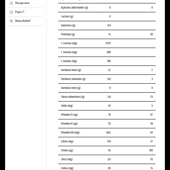Viewport: 170px width, 170px height.
Task: Open the Outras dúvidas? section
Action: 25,21
